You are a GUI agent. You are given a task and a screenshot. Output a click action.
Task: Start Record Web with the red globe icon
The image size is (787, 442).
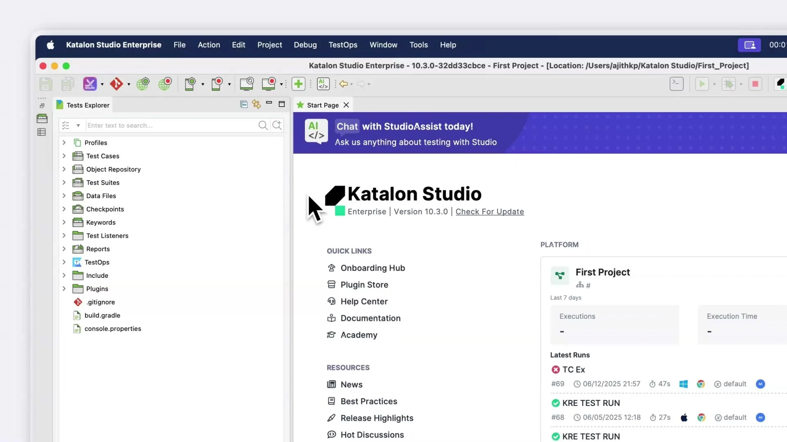[x=165, y=84]
